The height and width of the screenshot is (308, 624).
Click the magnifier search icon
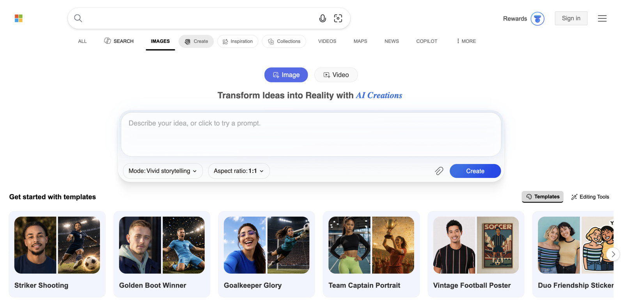[x=78, y=18]
